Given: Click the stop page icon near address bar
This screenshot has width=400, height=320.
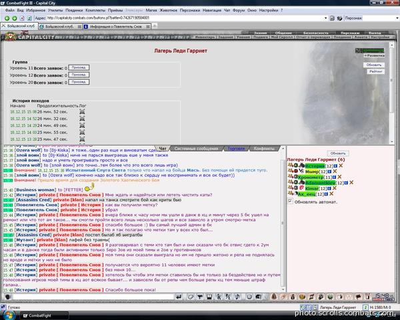Looking at the screenshot, I should (22, 18).
